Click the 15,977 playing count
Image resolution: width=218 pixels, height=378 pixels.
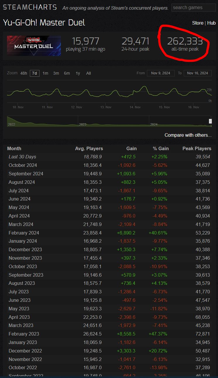pyautogui.click(x=85, y=41)
